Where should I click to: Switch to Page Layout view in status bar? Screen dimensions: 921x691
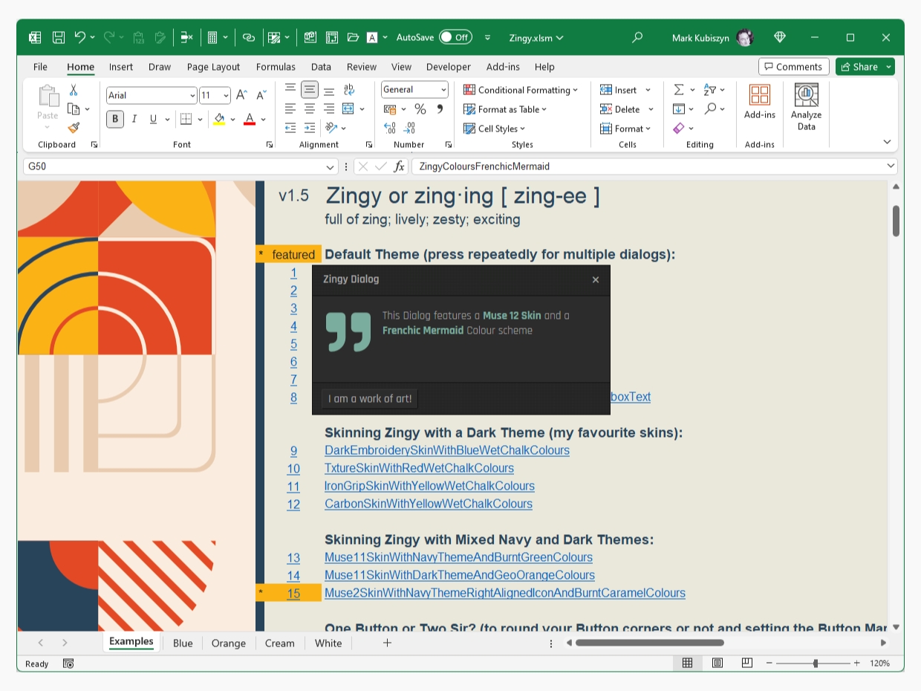tap(717, 663)
